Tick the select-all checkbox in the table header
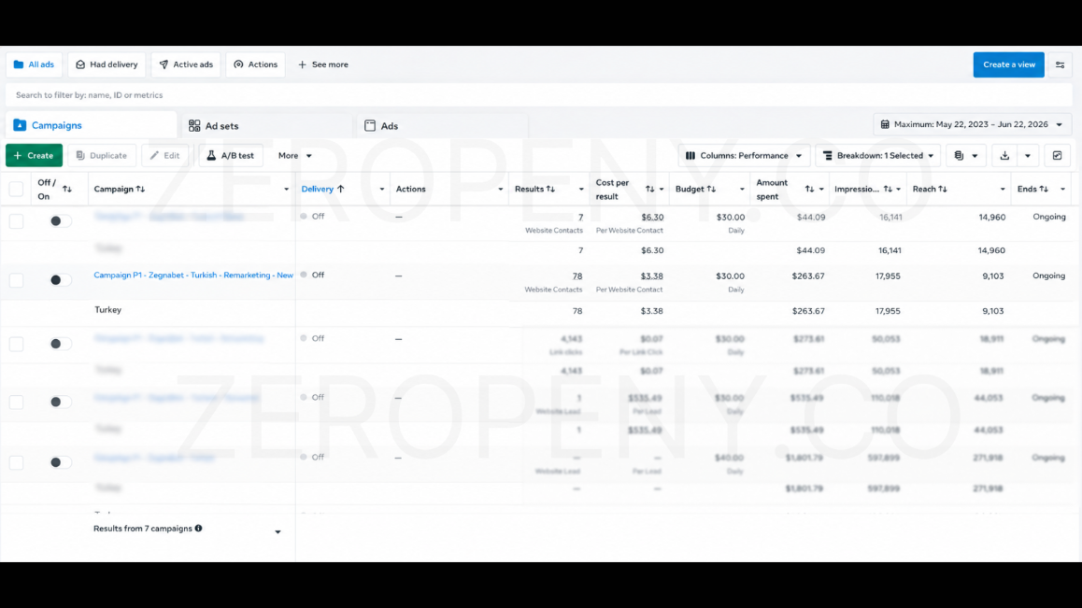Image resolution: width=1082 pixels, height=608 pixels. tap(17, 189)
